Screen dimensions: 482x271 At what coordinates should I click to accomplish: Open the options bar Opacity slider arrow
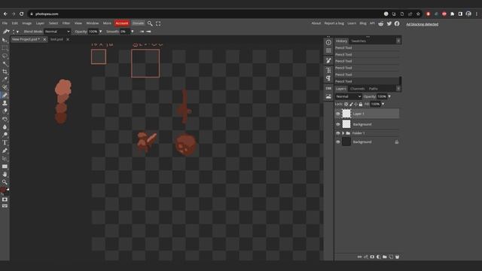tap(100, 32)
